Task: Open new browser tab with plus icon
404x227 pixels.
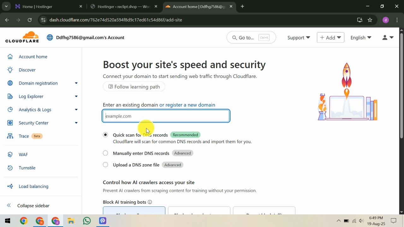Action: pos(242,6)
